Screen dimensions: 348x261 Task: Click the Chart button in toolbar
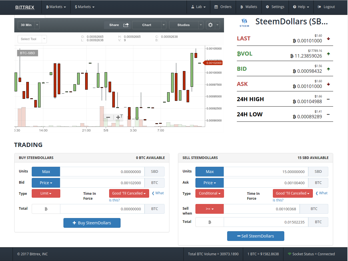click(x=147, y=25)
